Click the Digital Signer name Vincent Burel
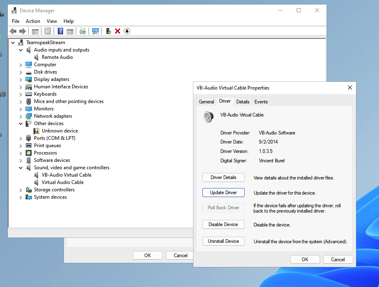The image size is (379, 287). pyautogui.click(x=272, y=161)
